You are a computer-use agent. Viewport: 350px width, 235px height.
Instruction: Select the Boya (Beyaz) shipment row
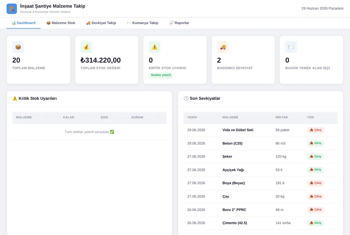click(x=260, y=183)
